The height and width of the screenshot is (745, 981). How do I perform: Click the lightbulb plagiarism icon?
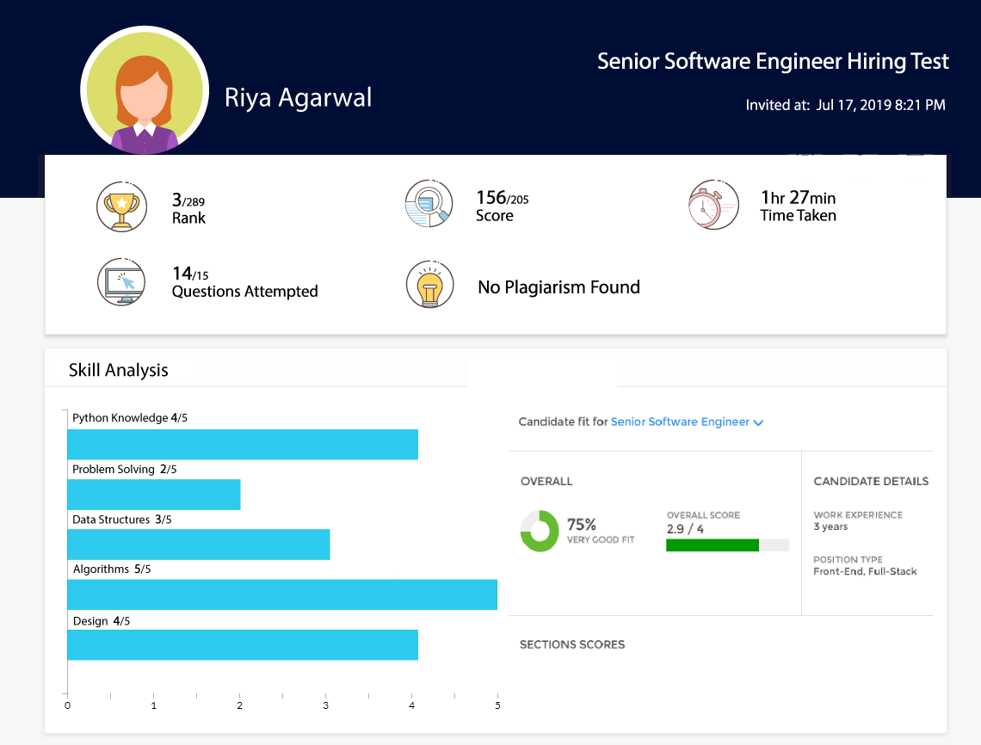[429, 285]
